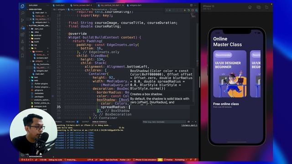Viewport: 292px width, 164px height.
Task: Close the debug console panel
Action: pyautogui.click(x=196, y=122)
